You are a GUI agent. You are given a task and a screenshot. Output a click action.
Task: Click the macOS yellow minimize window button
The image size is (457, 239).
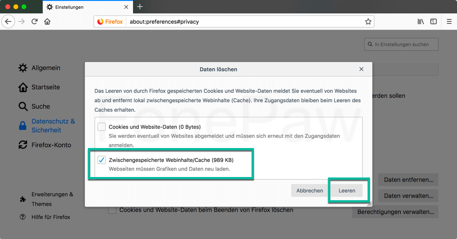16,7
